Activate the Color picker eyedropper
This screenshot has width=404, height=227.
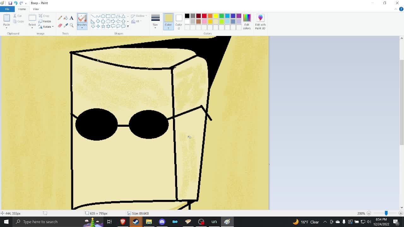(x=66, y=26)
